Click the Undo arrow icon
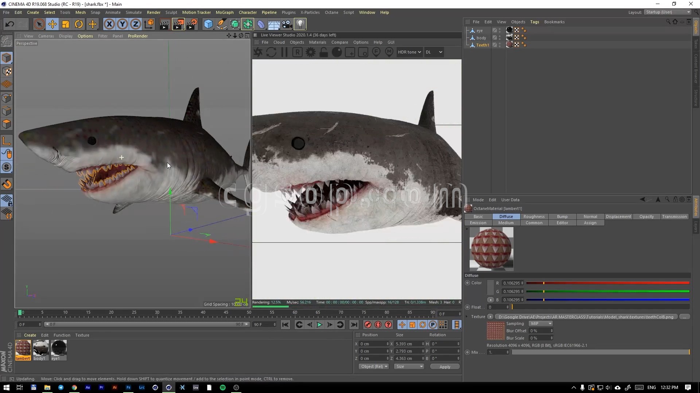700x393 pixels. pyautogui.click(x=10, y=24)
